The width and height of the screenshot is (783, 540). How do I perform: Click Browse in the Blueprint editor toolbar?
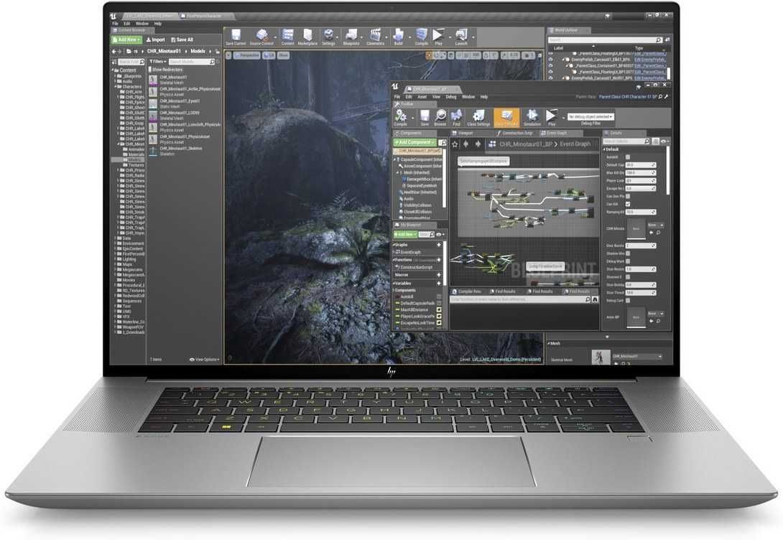click(440, 118)
